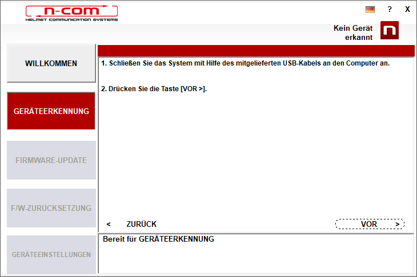Screen dimensions: 417x277
Task: Close the application with the X icon
Action: 407,9
